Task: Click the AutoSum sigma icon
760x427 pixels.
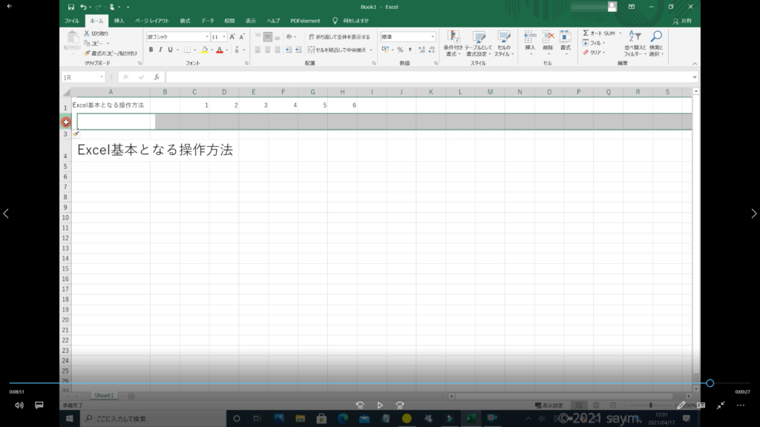Action: 586,33
